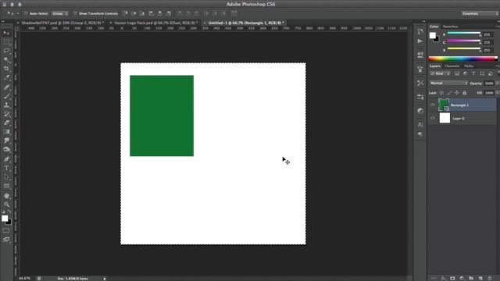Switch to Vector Logo Pack.psd tab
The width and height of the screenshot is (500, 281).
click(156, 23)
